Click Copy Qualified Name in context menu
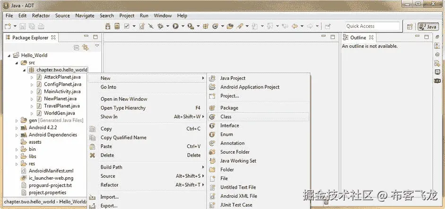 (147, 137)
